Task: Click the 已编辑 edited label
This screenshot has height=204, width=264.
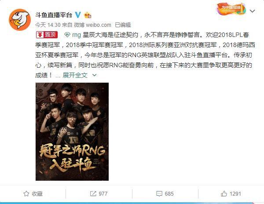Action: click(x=123, y=25)
